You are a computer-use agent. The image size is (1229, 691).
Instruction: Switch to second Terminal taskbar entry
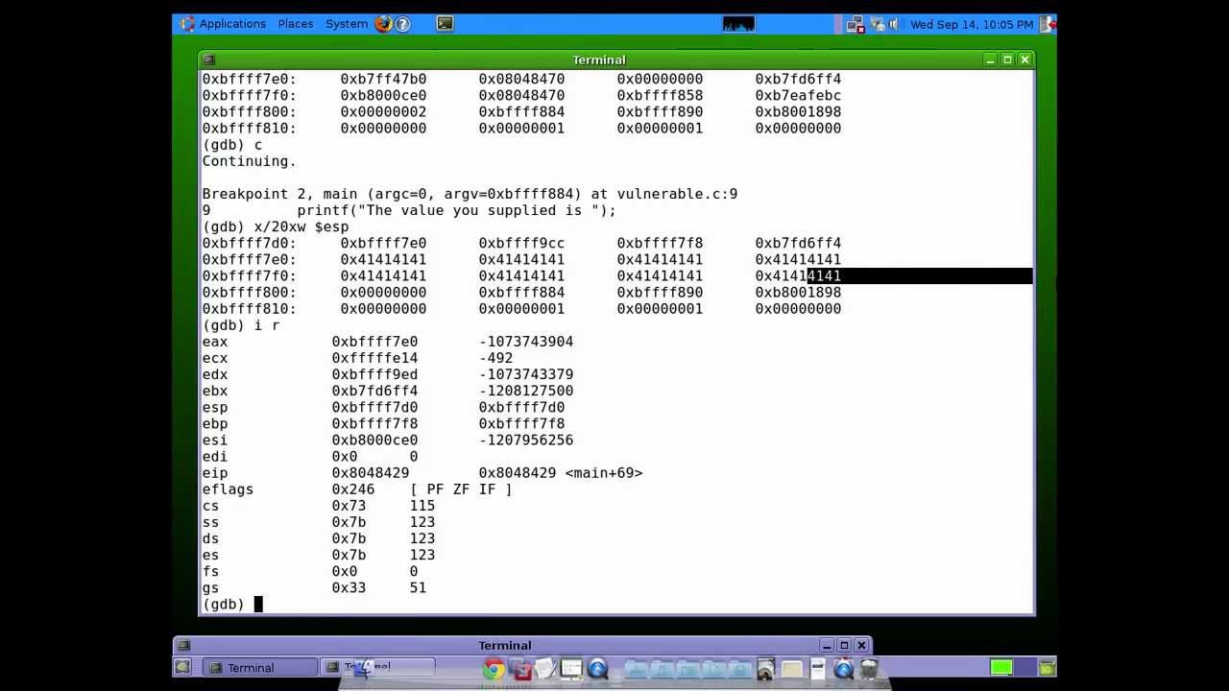tap(376, 667)
